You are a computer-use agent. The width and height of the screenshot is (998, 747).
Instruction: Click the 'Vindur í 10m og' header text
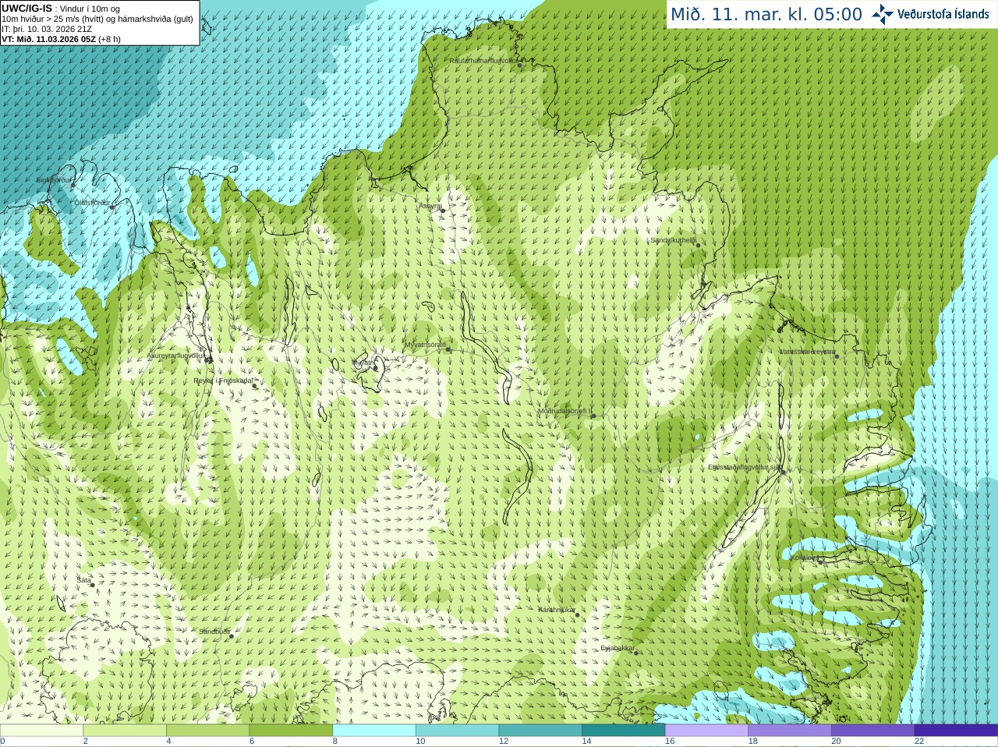[x=90, y=9]
